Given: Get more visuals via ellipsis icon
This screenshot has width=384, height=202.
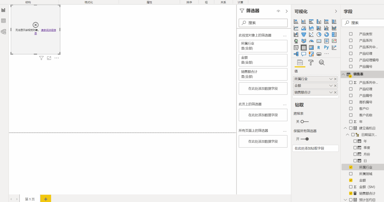Looking at the screenshot, I should tap(327, 54).
